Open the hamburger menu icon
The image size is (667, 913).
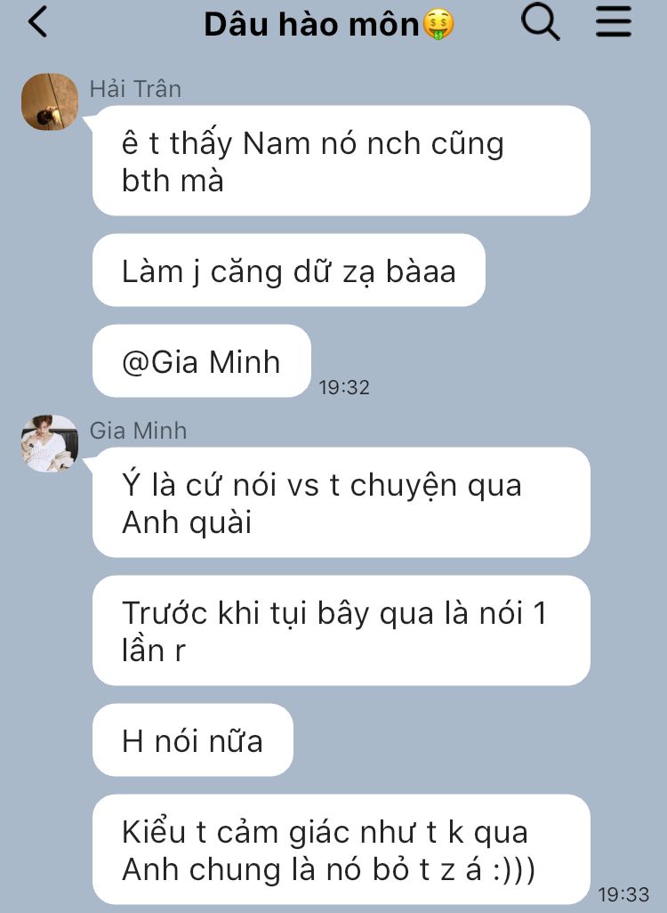pyautogui.click(x=614, y=22)
